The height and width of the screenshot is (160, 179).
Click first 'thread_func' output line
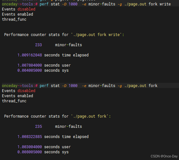pyautogui.click(x=14, y=19)
